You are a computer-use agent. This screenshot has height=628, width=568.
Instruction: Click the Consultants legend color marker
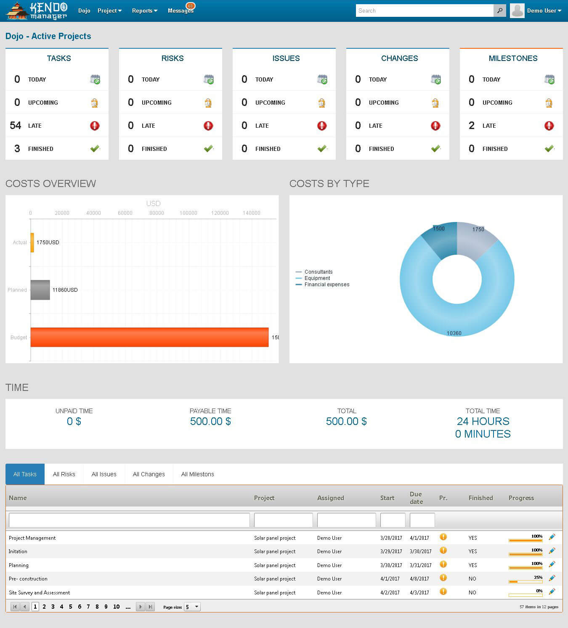(x=299, y=272)
